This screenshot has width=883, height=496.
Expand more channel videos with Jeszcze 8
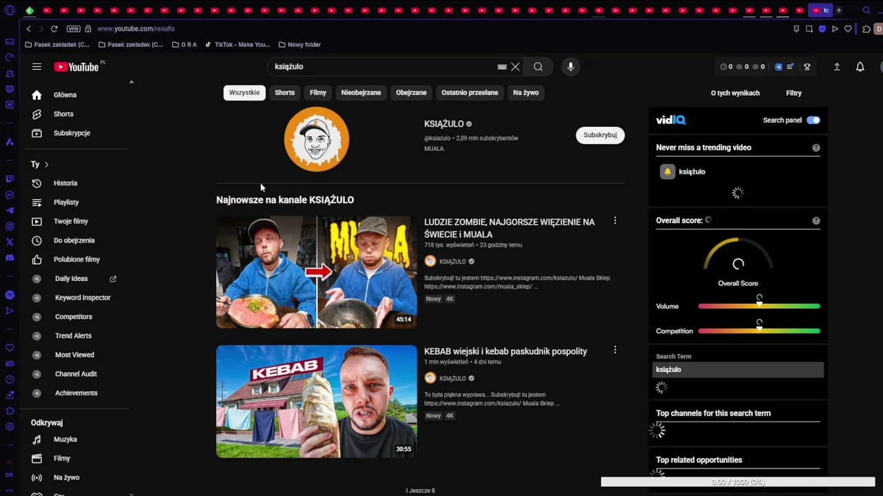point(421,490)
